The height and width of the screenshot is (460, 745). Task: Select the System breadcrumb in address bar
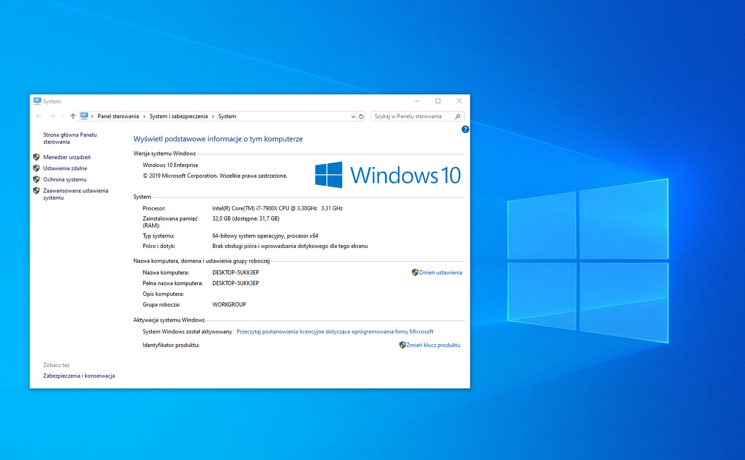(227, 116)
